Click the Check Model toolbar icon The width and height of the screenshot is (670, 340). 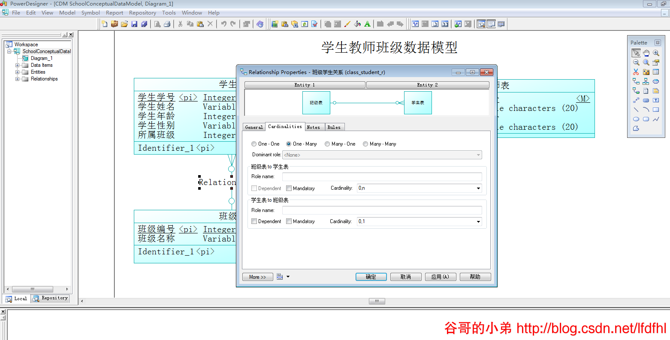point(314,24)
